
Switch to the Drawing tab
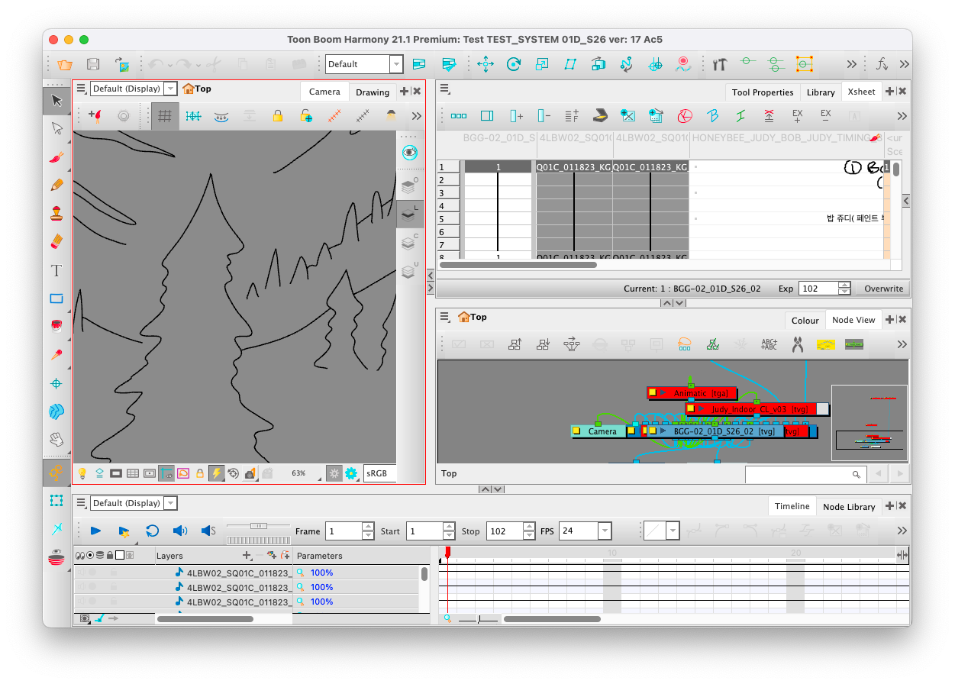click(x=373, y=92)
